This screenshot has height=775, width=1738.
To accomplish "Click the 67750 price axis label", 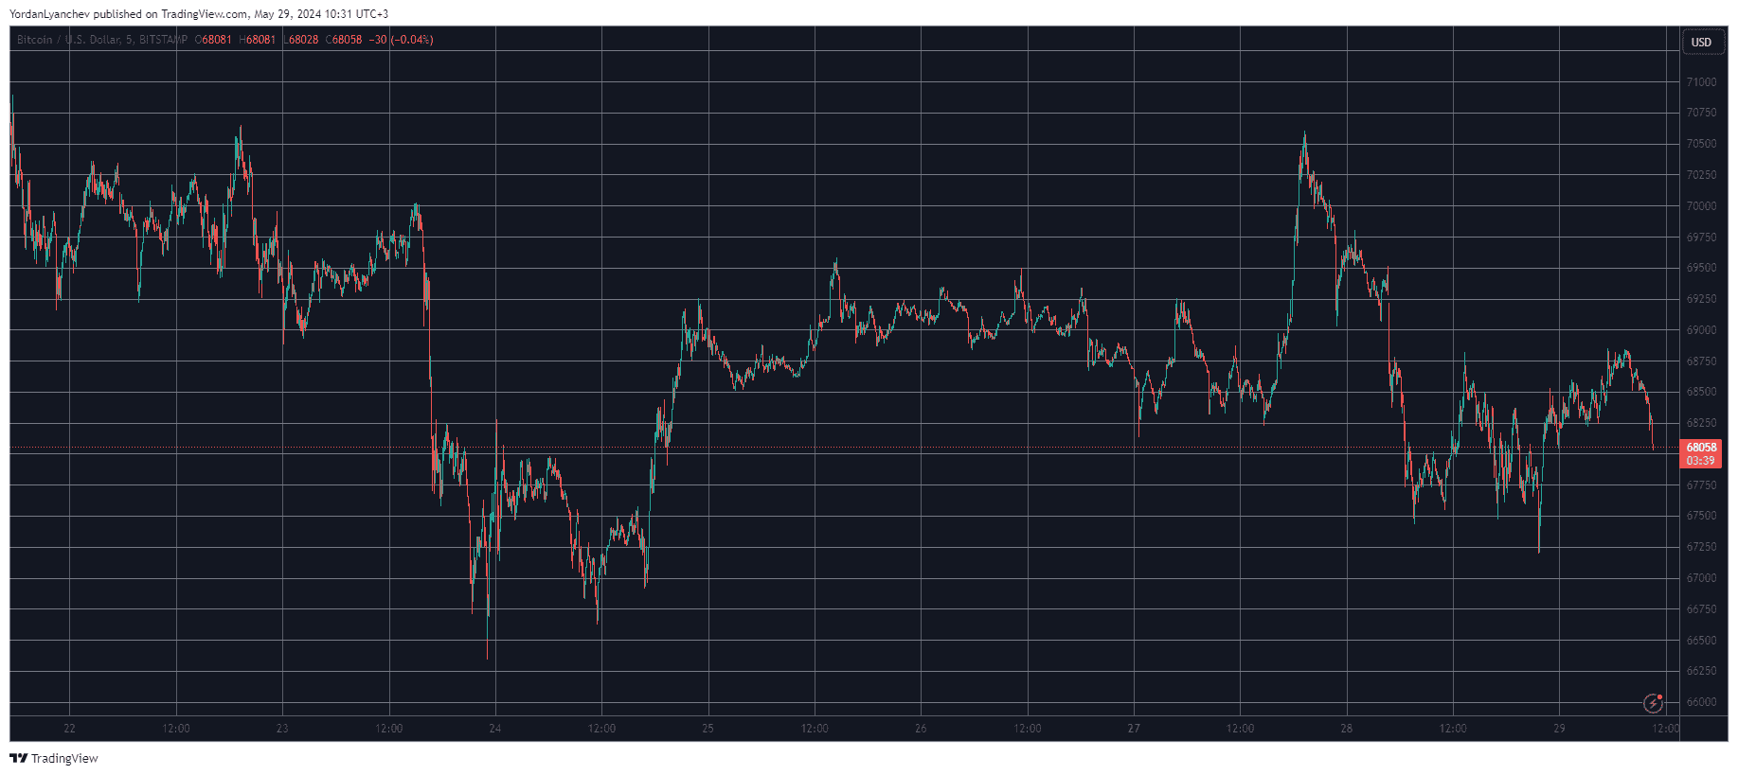I will [x=1701, y=485].
